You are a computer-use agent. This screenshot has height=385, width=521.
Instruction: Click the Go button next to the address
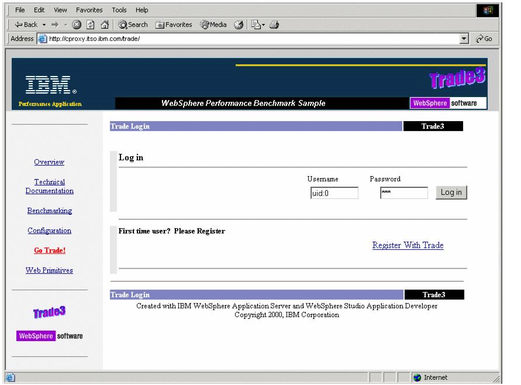484,39
